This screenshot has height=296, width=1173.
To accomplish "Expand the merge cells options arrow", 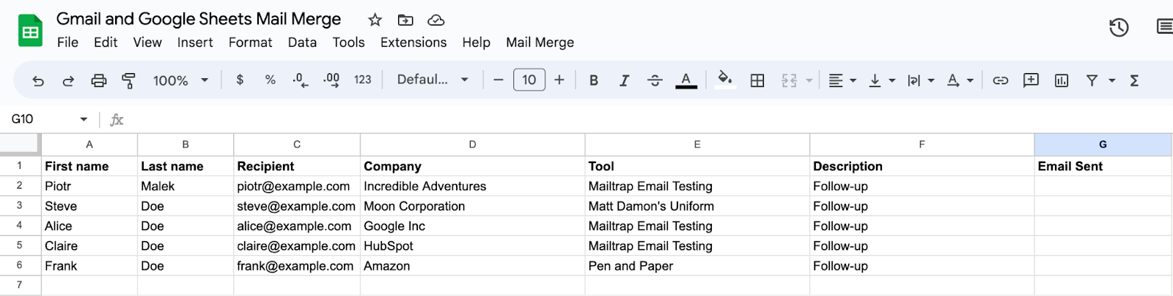I will 809,80.
